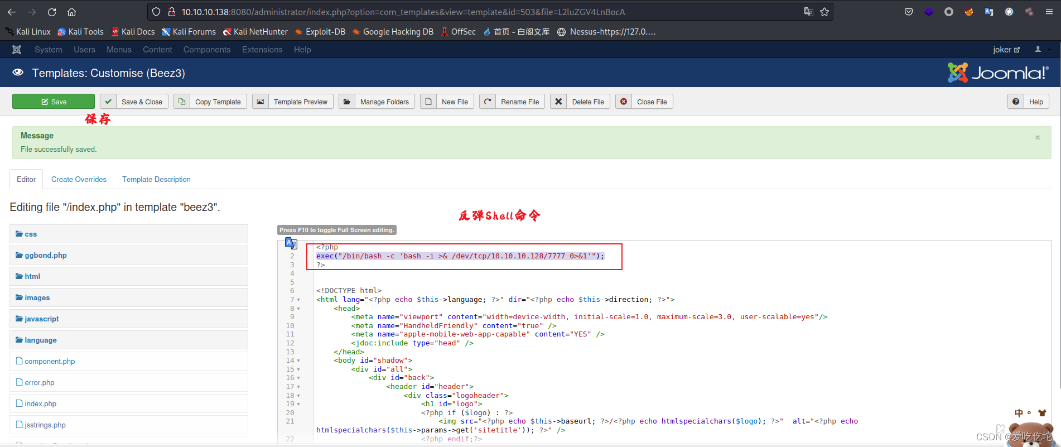Click the Save & Close checkmark icon
This screenshot has width=1061, height=447.
(108, 102)
